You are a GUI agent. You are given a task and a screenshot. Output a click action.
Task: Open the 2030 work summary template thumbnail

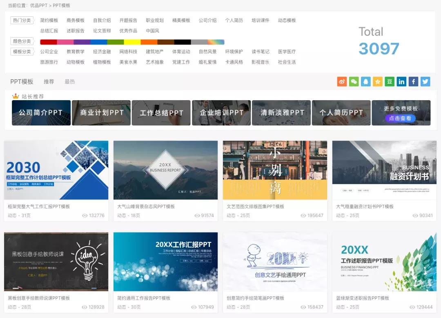tap(56, 170)
